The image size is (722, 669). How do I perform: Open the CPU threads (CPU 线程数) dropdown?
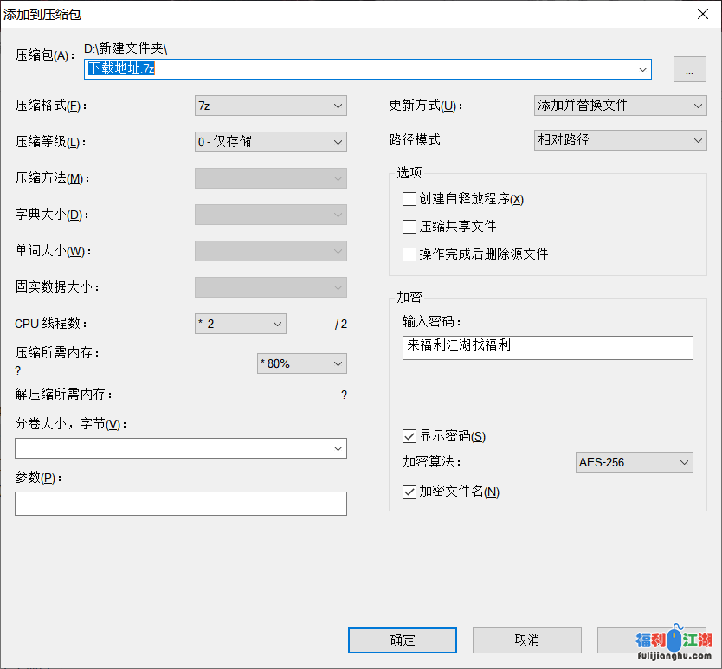tap(241, 324)
